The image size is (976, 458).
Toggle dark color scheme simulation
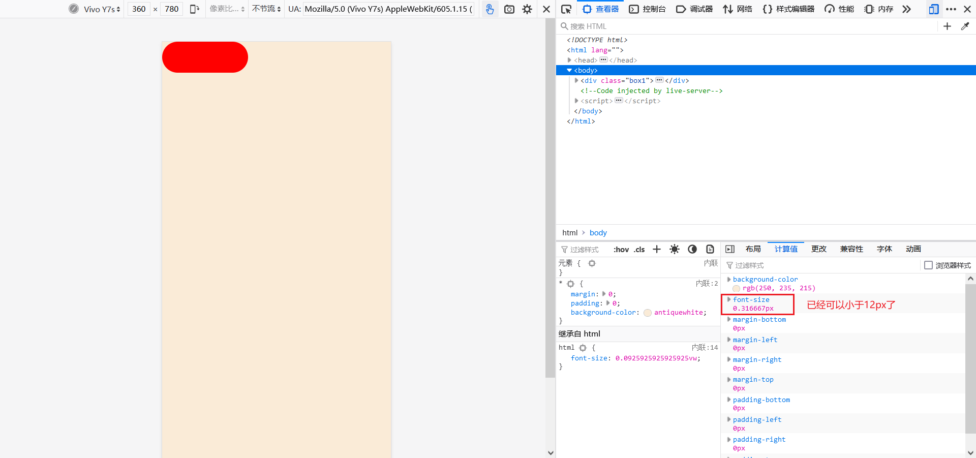[692, 249]
